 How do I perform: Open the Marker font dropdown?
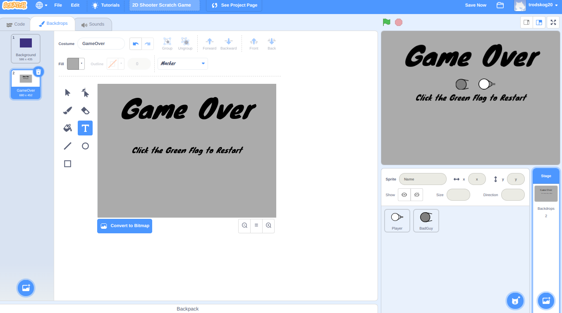(182, 64)
